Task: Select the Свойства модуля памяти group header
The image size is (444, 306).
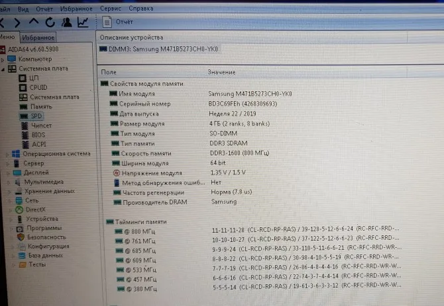Action: 142,84
